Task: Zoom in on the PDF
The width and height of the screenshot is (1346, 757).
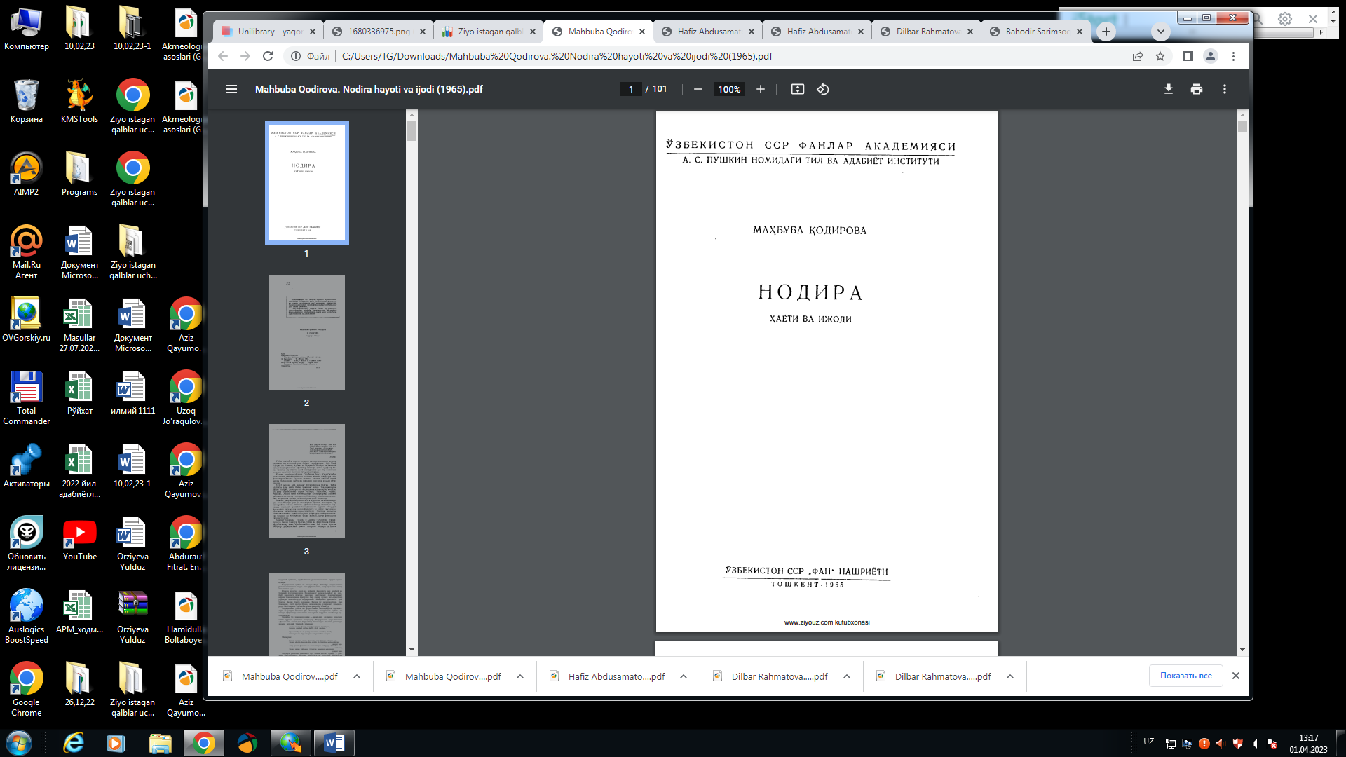Action: (x=760, y=89)
